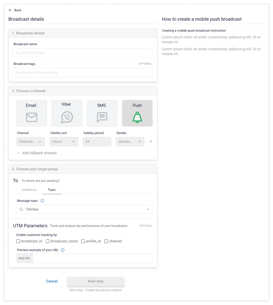Open the Validity unit Hours dropdown

[64, 142]
